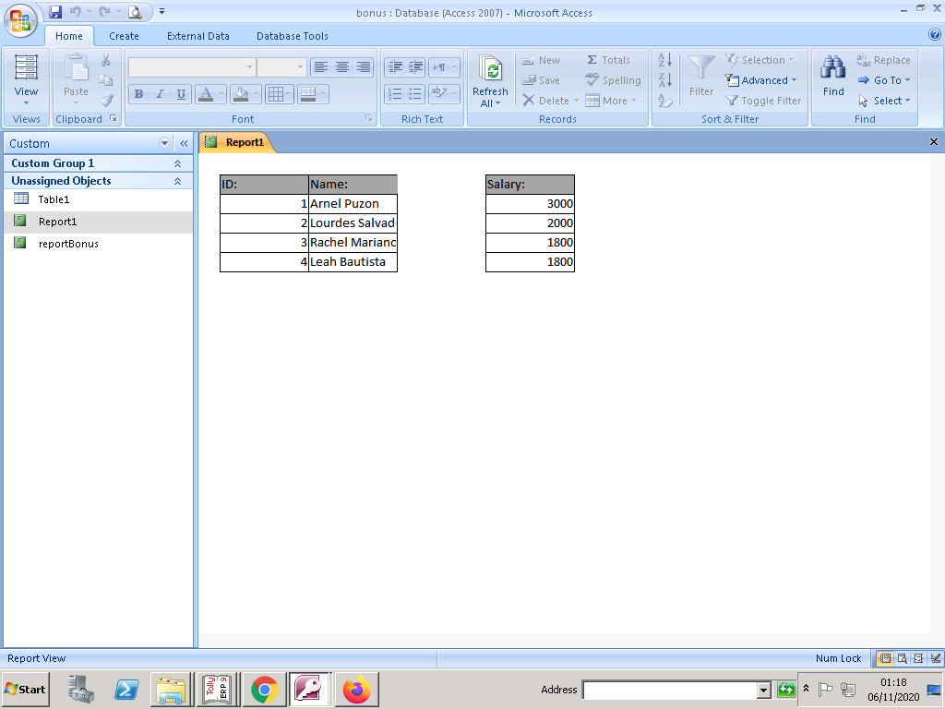
Task: Click the Cut scissors icon
Action: (105, 60)
